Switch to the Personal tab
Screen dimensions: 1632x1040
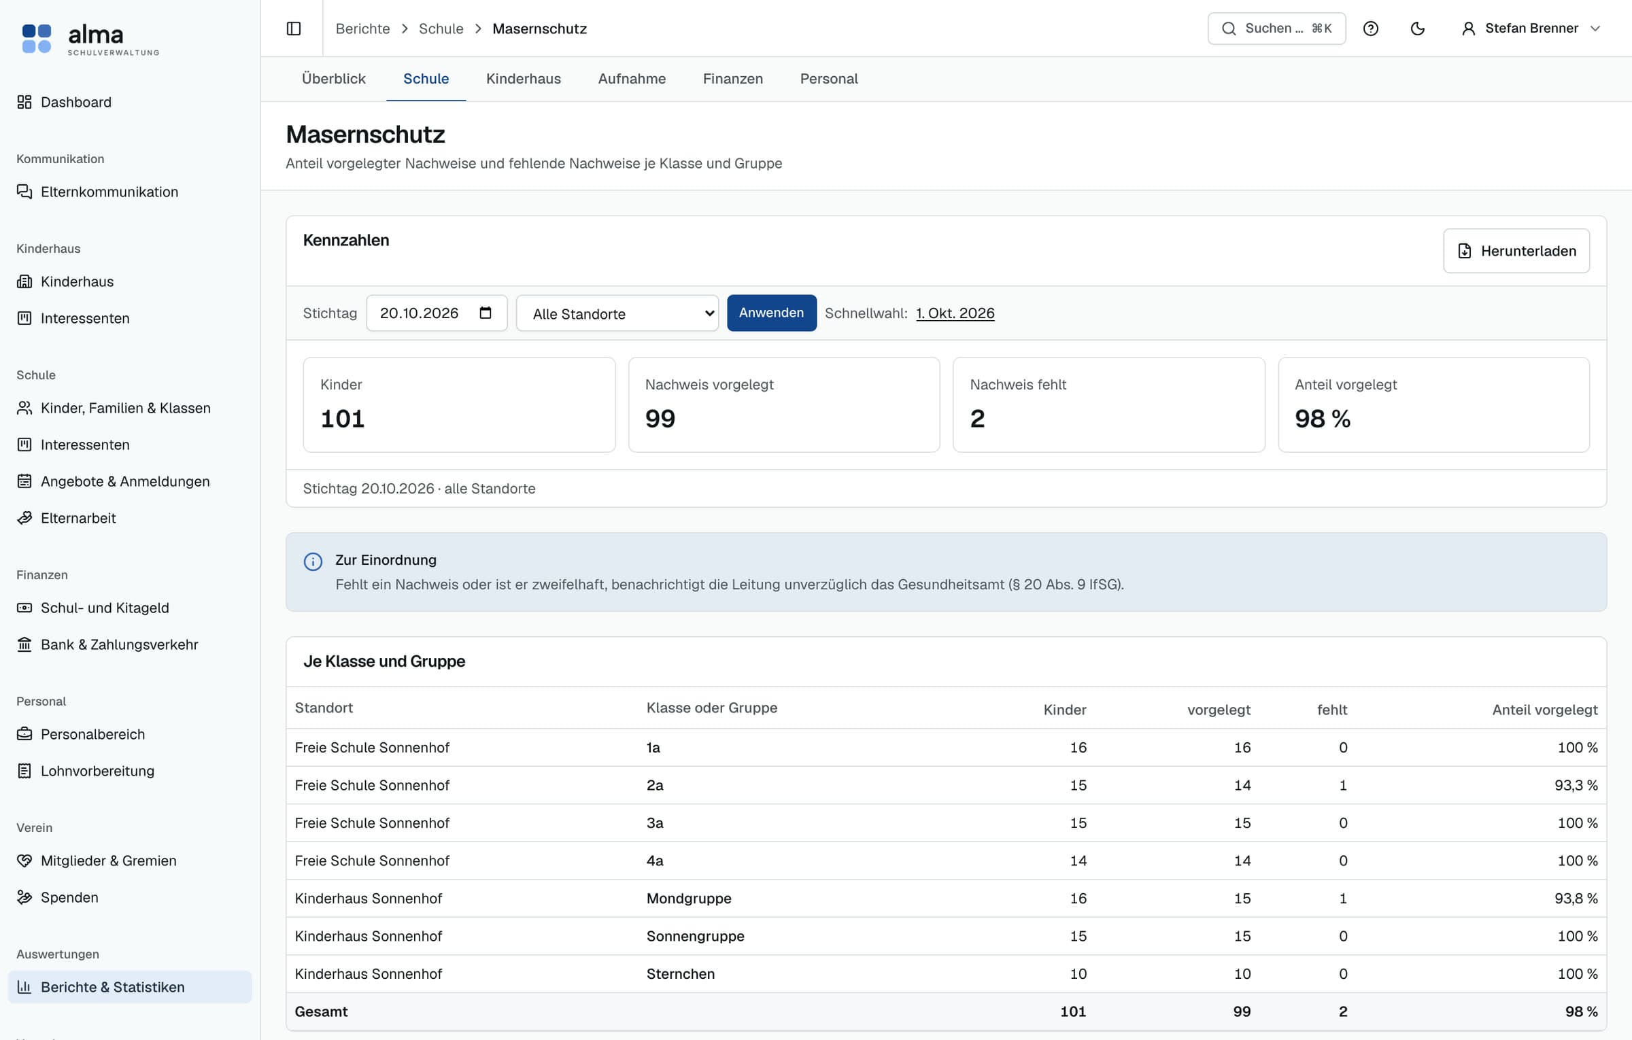click(x=828, y=79)
